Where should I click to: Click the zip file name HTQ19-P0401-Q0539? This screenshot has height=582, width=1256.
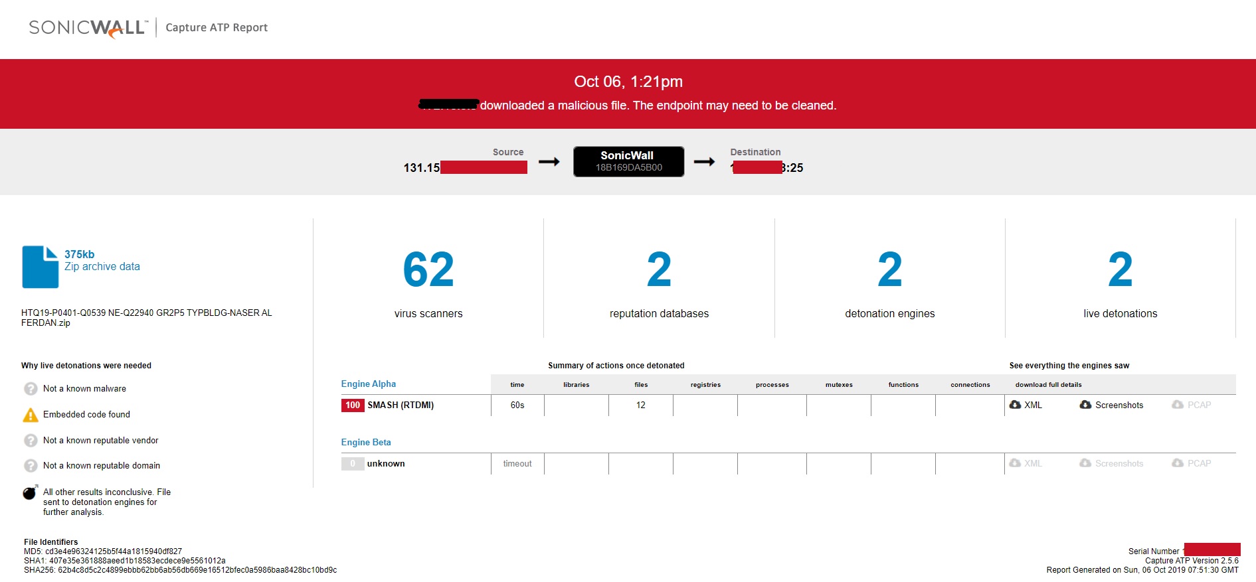click(147, 318)
